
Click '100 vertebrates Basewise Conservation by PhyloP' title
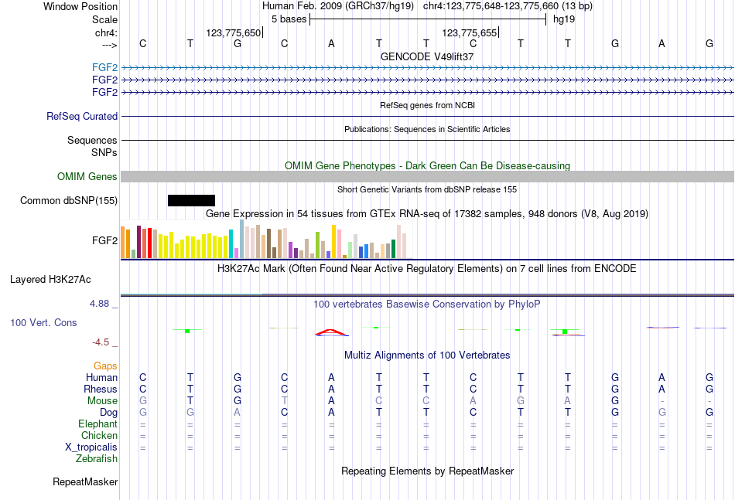pyautogui.click(x=427, y=304)
